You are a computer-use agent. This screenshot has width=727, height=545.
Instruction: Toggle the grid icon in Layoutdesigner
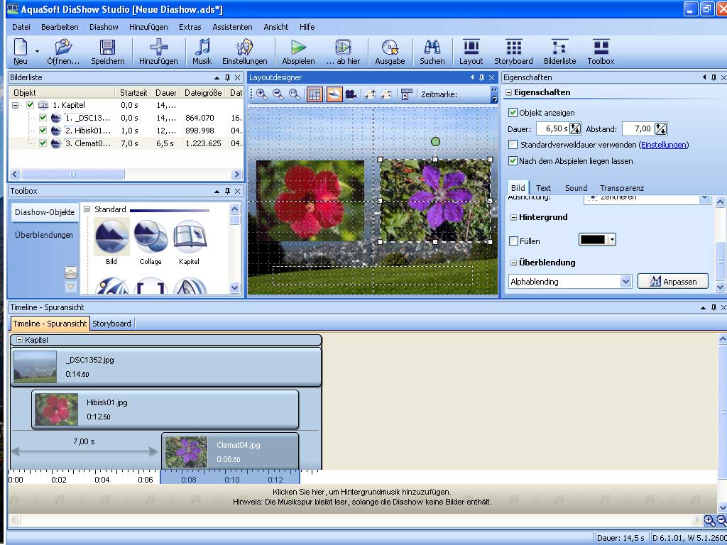[315, 94]
